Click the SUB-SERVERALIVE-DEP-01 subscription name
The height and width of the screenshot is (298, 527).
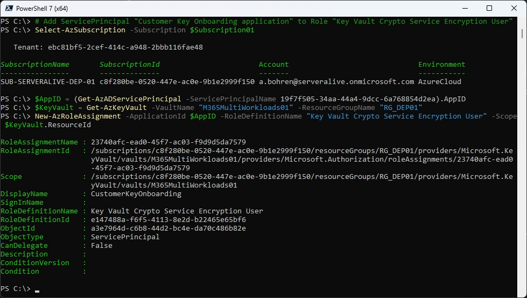pyautogui.click(x=48, y=82)
